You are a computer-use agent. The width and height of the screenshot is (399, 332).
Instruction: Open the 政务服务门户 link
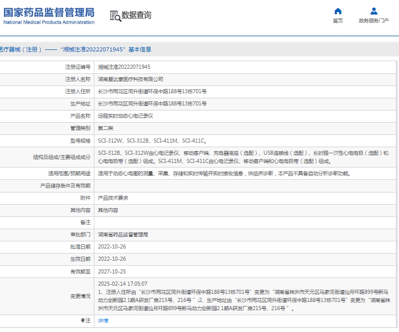pyautogui.click(x=373, y=21)
